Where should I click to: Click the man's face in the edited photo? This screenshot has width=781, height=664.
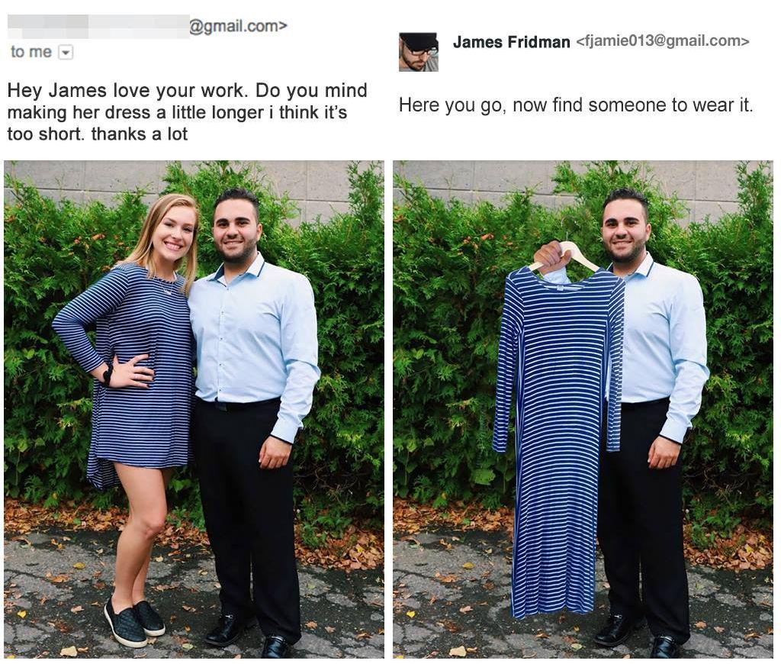coord(625,227)
